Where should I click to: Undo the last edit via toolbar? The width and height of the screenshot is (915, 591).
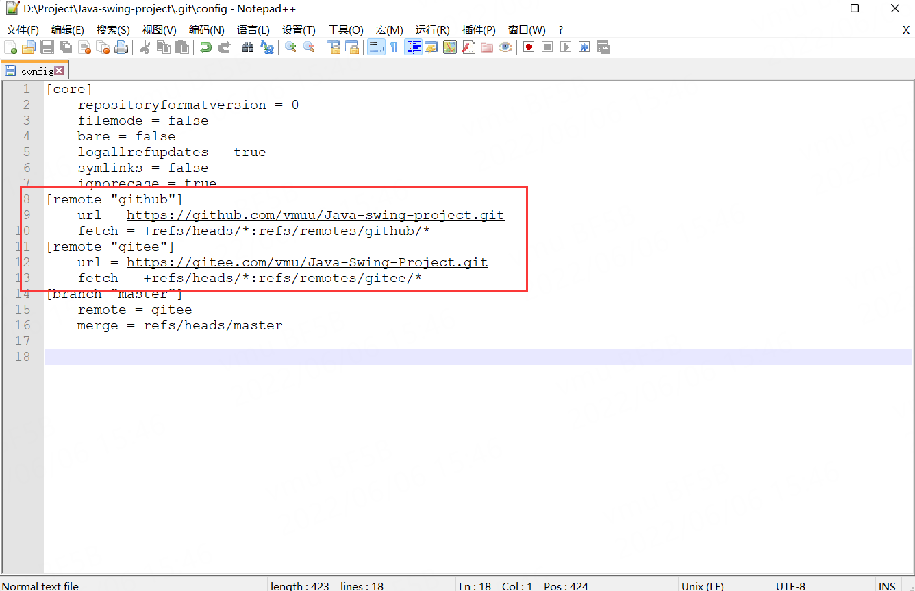205,47
